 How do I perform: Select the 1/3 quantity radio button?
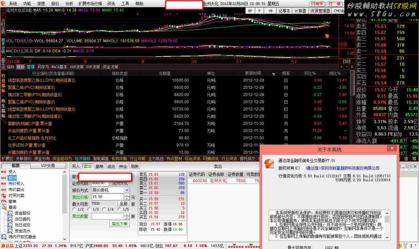[x=89, y=209]
